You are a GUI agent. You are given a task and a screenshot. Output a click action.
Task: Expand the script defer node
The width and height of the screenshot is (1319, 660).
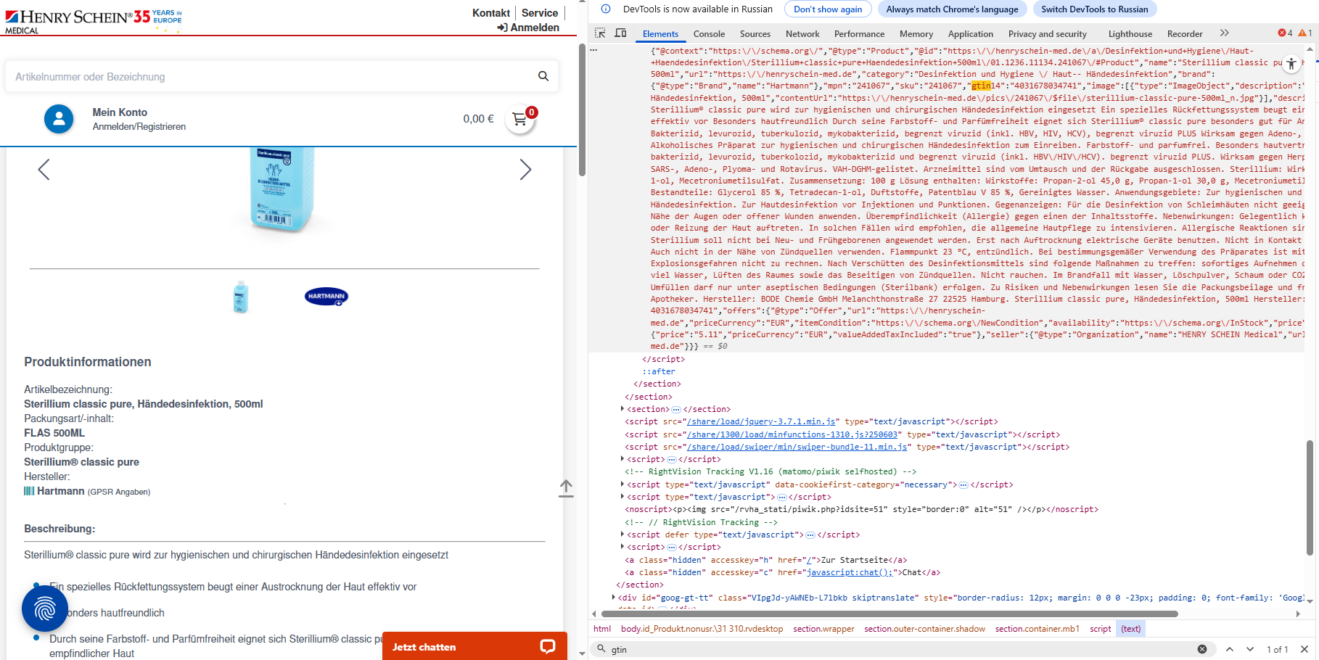(x=622, y=535)
